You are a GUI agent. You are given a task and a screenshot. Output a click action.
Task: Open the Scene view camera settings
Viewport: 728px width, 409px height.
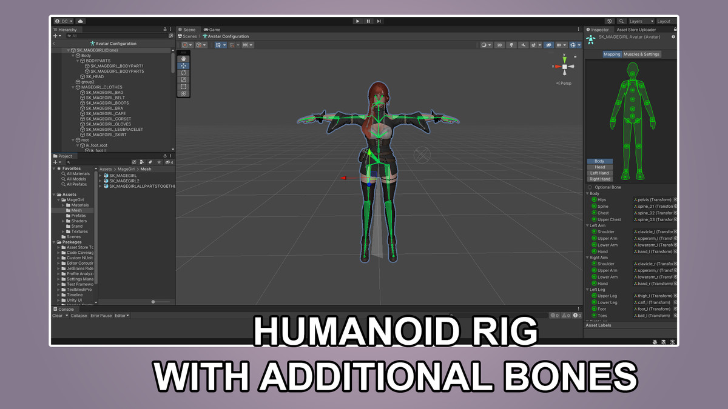click(x=561, y=45)
